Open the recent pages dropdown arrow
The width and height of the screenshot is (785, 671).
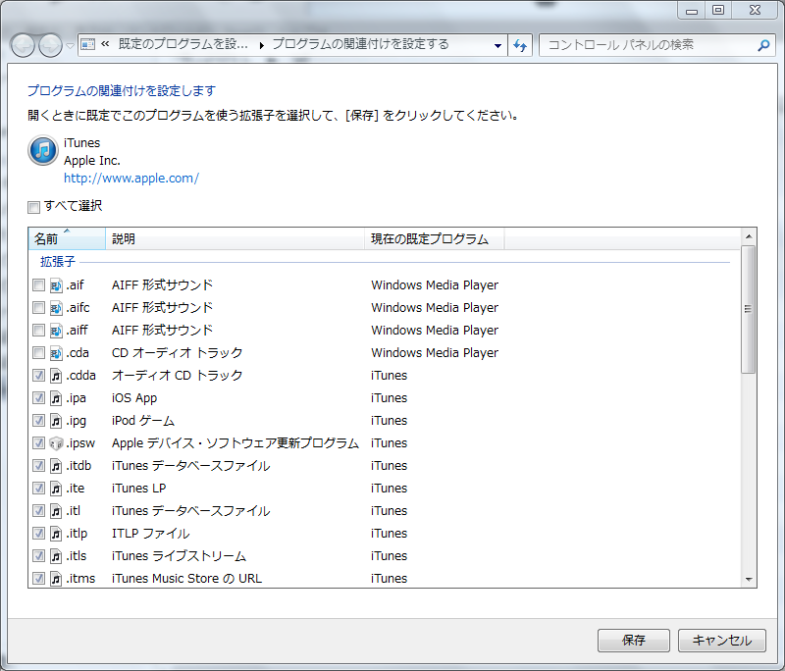(x=70, y=46)
